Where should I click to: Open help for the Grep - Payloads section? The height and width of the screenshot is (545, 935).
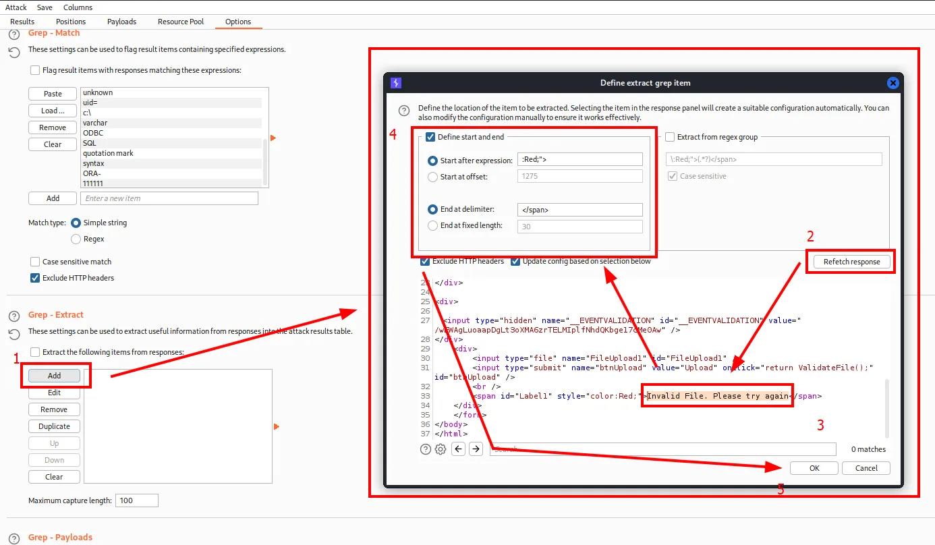(14, 538)
